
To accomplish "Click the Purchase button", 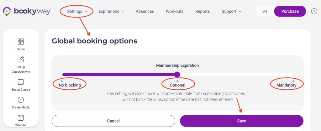I will pyautogui.click(x=290, y=11).
